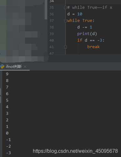Image resolution: width=121 pixels, height=157 pixels.
Task: Click line number 39 in the gutter
Action: 52,34
